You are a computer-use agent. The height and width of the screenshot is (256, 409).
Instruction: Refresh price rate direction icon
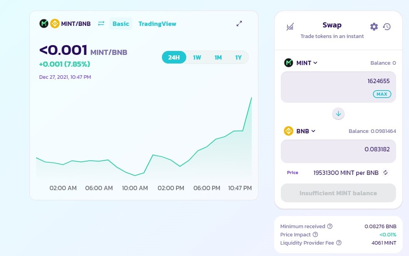tap(385, 172)
